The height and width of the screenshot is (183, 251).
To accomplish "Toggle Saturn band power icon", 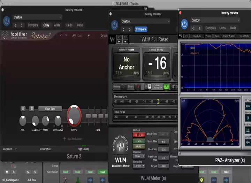I will 23,109.
